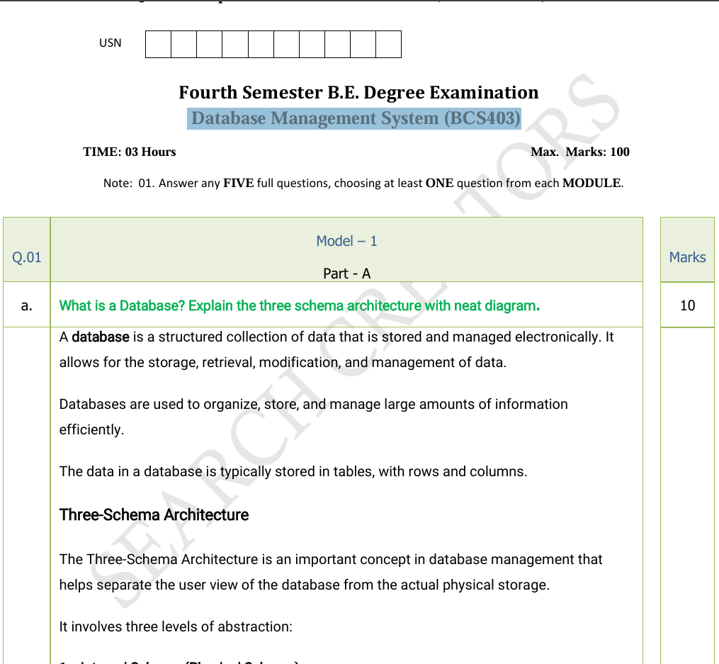Click the marks value '10'

[x=687, y=305]
